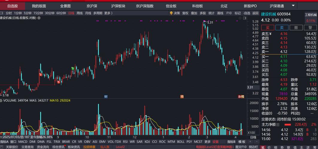Click the red 买 buy button
The height and width of the screenshot is (149, 318).
[268, 28]
